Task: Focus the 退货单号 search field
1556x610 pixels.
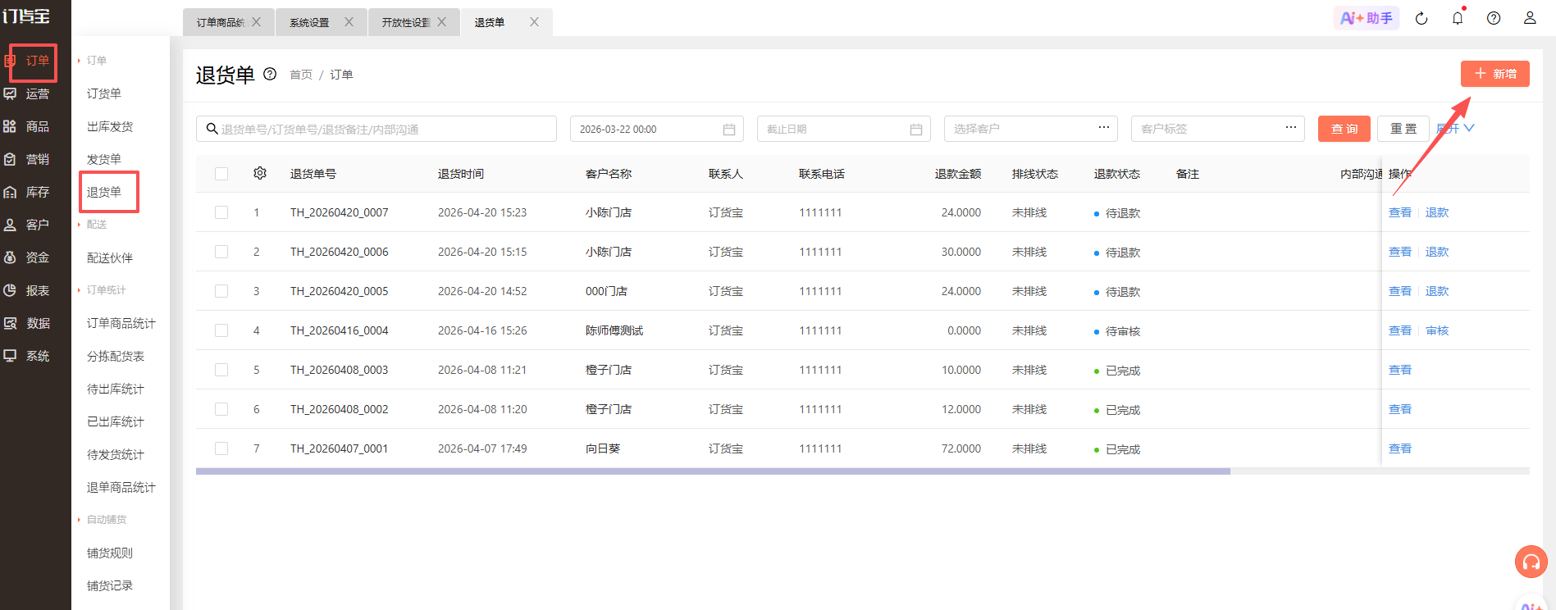Action: click(x=376, y=129)
